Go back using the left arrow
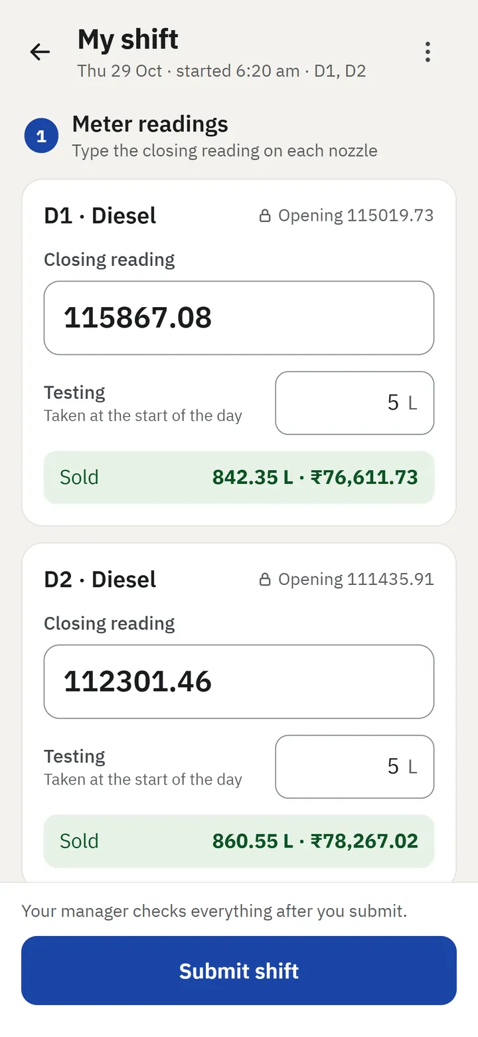This screenshot has width=478, height=1037. pyautogui.click(x=40, y=52)
